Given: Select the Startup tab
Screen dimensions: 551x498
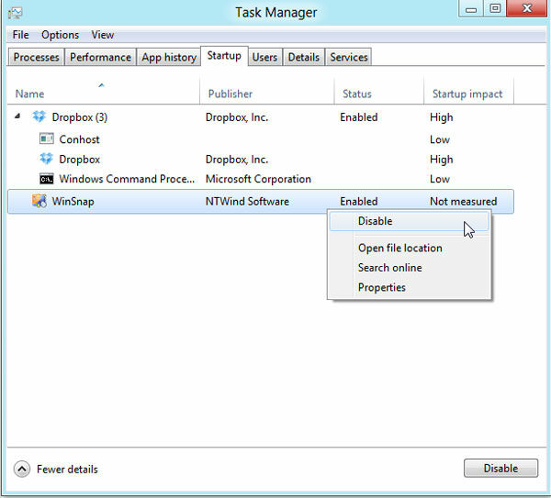Looking at the screenshot, I should [224, 56].
